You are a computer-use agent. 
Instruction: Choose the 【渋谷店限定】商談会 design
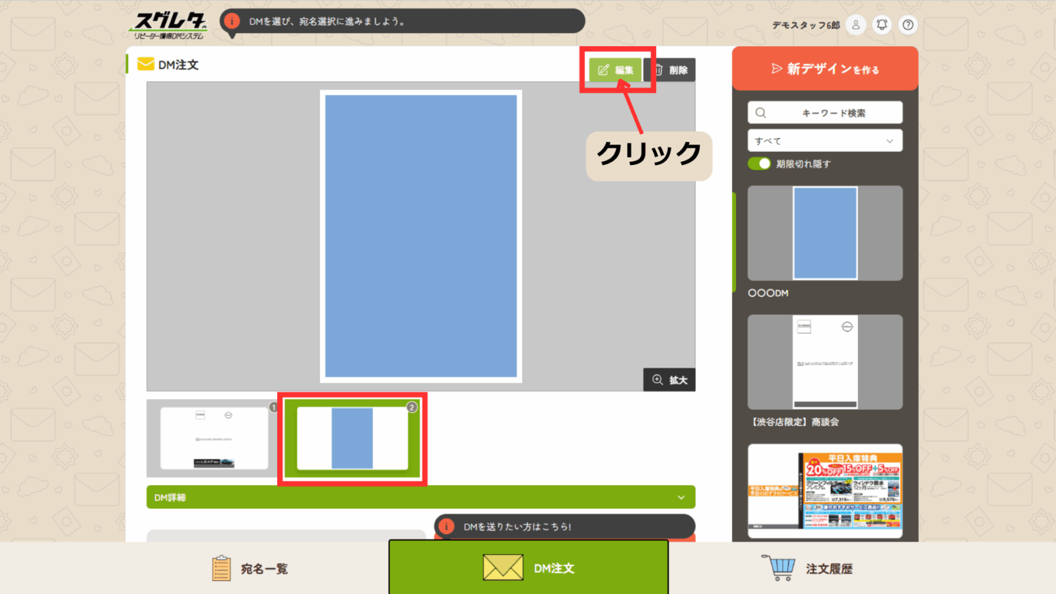pos(824,362)
